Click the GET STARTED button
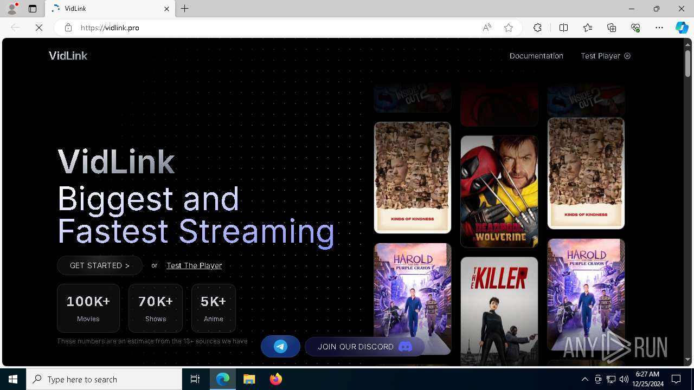694x390 pixels. coord(100,265)
